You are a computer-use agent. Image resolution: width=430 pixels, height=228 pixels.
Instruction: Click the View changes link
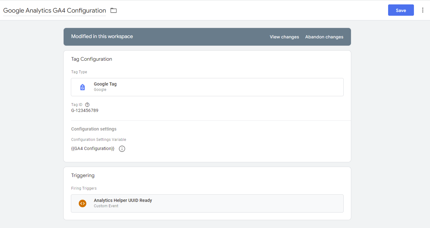(284, 37)
